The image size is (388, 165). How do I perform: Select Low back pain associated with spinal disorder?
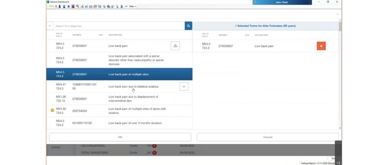[119, 60]
